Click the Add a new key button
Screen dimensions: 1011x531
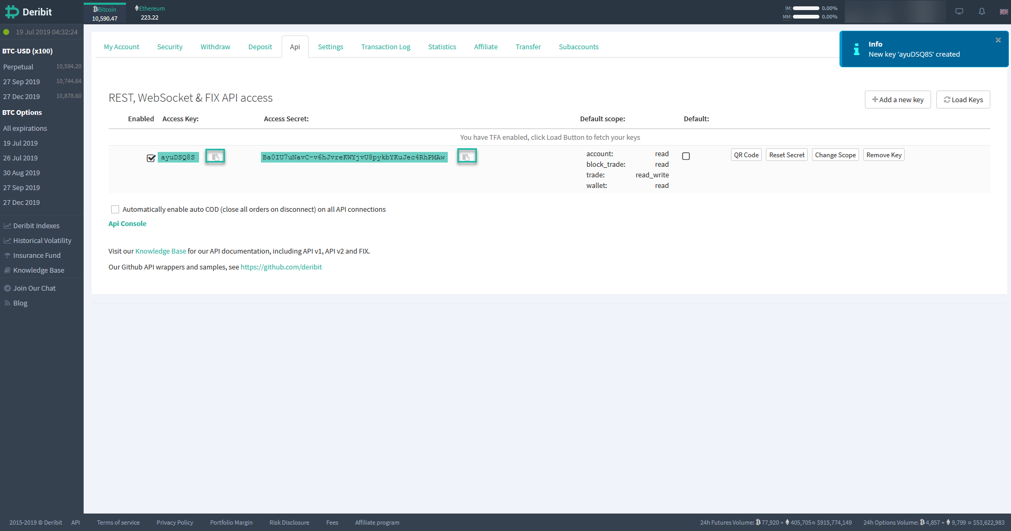tap(897, 100)
